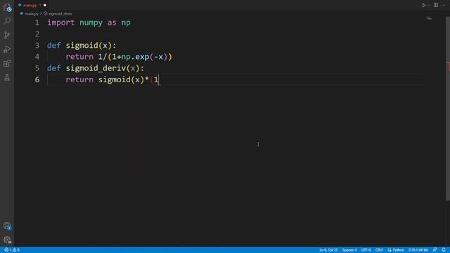This screenshot has height=253, width=450.
Task: Open the Extensions view
Action: (x=7, y=63)
